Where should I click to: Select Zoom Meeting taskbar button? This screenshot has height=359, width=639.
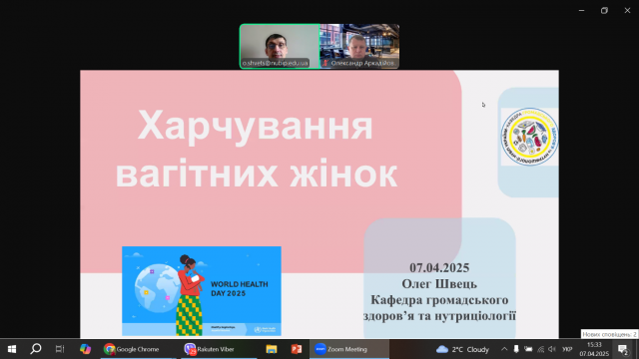tap(349, 349)
